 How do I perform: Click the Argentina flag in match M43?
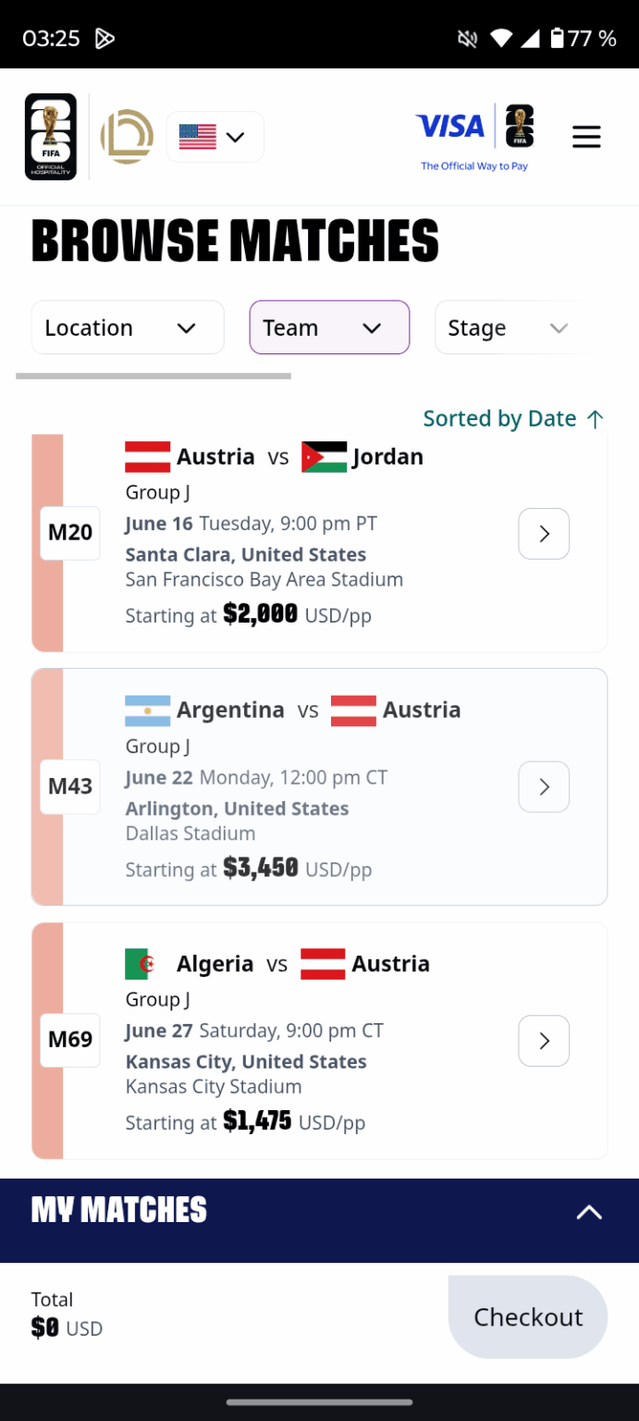click(x=145, y=710)
